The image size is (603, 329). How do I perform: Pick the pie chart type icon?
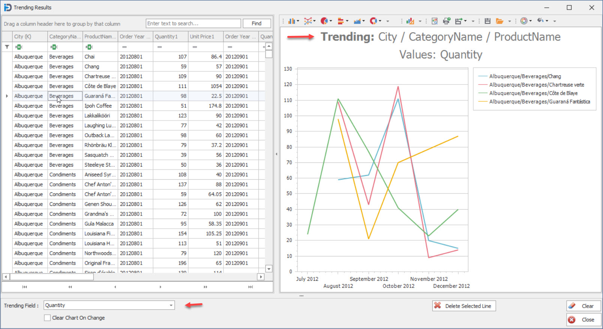(x=324, y=21)
